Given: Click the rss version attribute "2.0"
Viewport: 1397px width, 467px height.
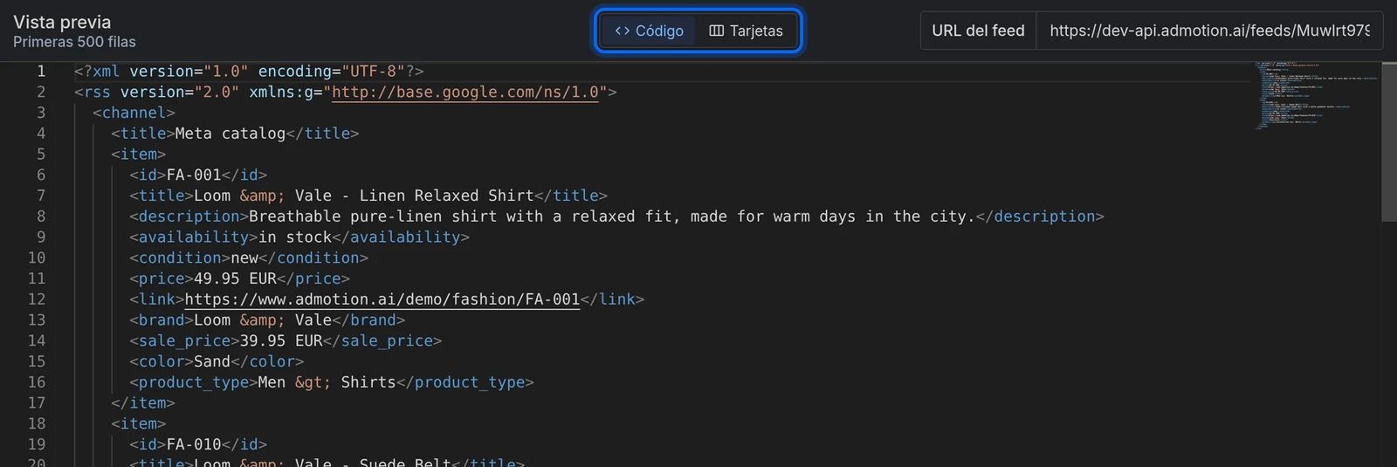Looking at the screenshot, I should [217, 92].
